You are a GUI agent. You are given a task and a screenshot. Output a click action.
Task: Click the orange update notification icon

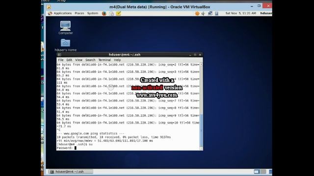197,13
